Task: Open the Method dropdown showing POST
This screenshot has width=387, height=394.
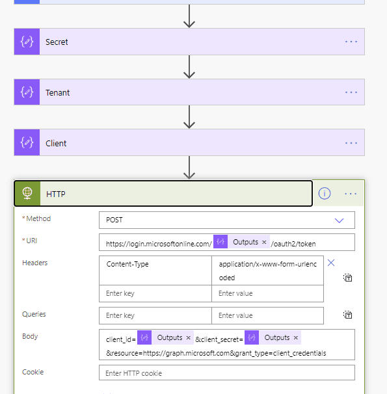Action: click(x=226, y=220)
